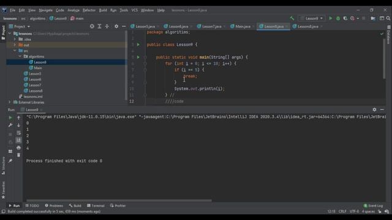
Task: Open the Project Structure dialog icon
Action: click(373, 18)
